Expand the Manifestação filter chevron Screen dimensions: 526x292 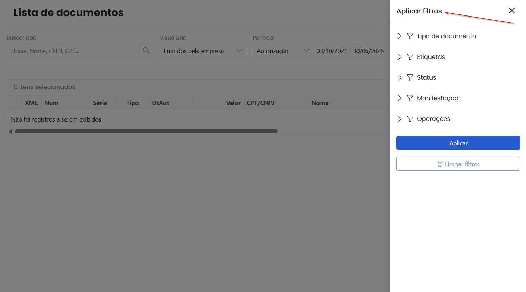click(x=400, y=98)
